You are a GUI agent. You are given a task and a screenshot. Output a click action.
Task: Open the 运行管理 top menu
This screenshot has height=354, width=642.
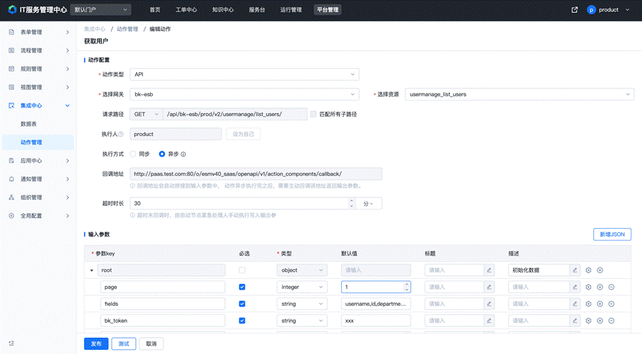(x=291, y=10)
